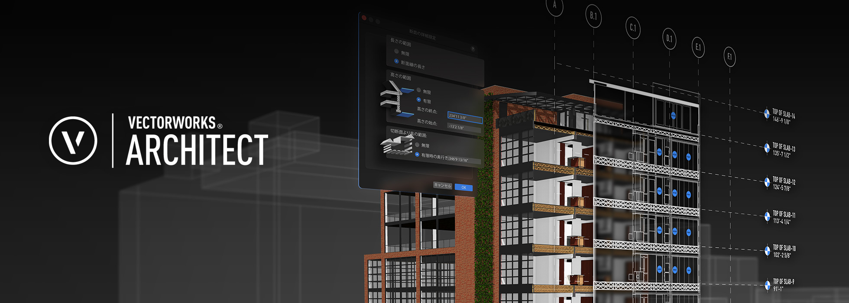This screenshot has height=303, width=849.
Task: Click the 146'-9 1/8" elevation value
Action: coord(782,120)
